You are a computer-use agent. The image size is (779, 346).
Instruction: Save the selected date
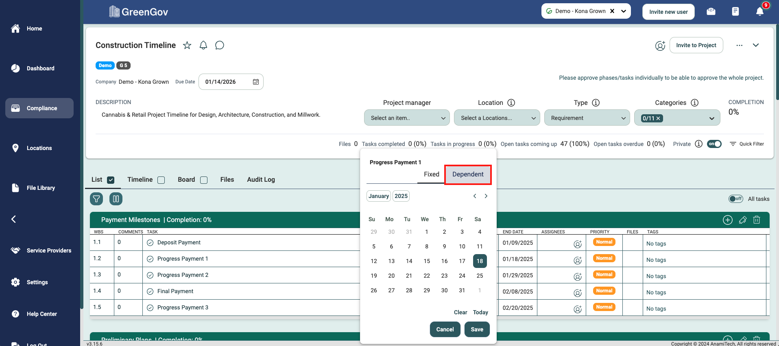pyautogui.click(x=477, y=329)
